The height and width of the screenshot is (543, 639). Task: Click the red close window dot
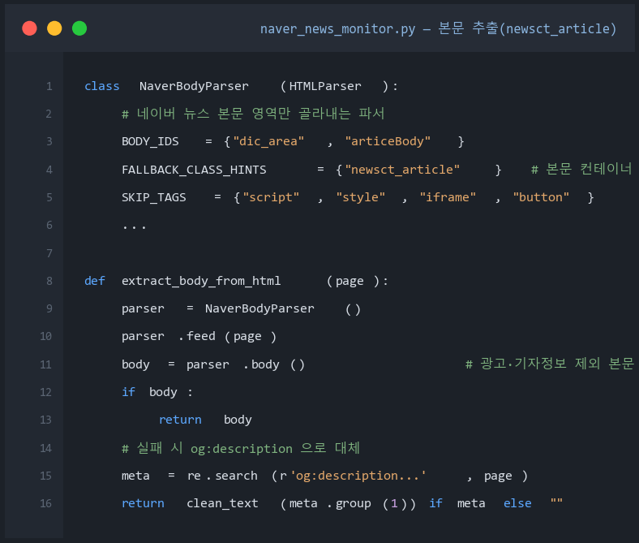coord(29,28)
